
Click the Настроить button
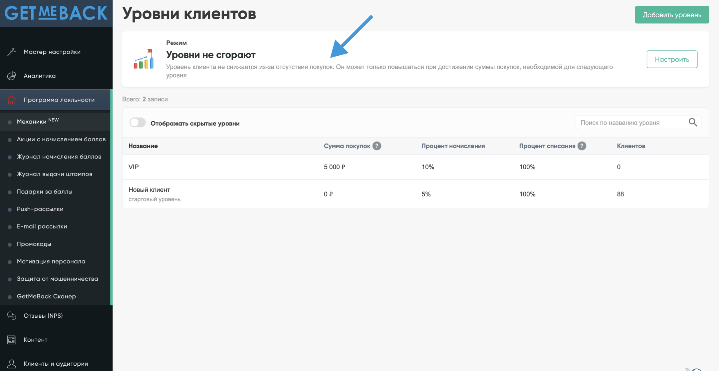(x=672, y=59)
